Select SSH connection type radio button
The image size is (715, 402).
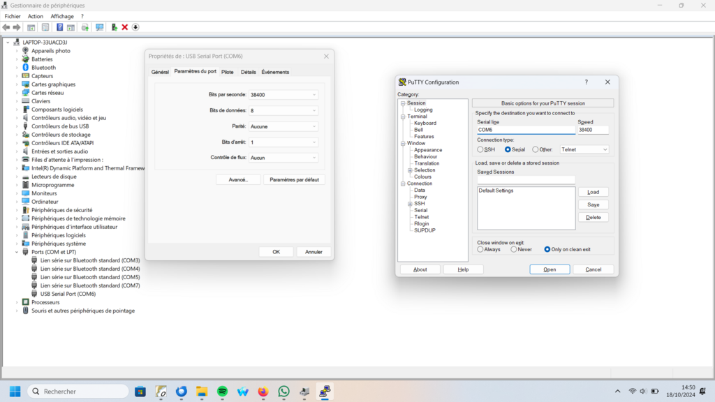coord(480,149)
